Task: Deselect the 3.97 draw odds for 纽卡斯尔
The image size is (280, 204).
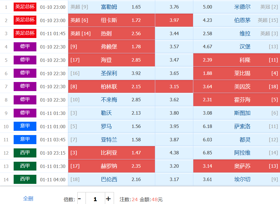Action: [x=174, y=20]
